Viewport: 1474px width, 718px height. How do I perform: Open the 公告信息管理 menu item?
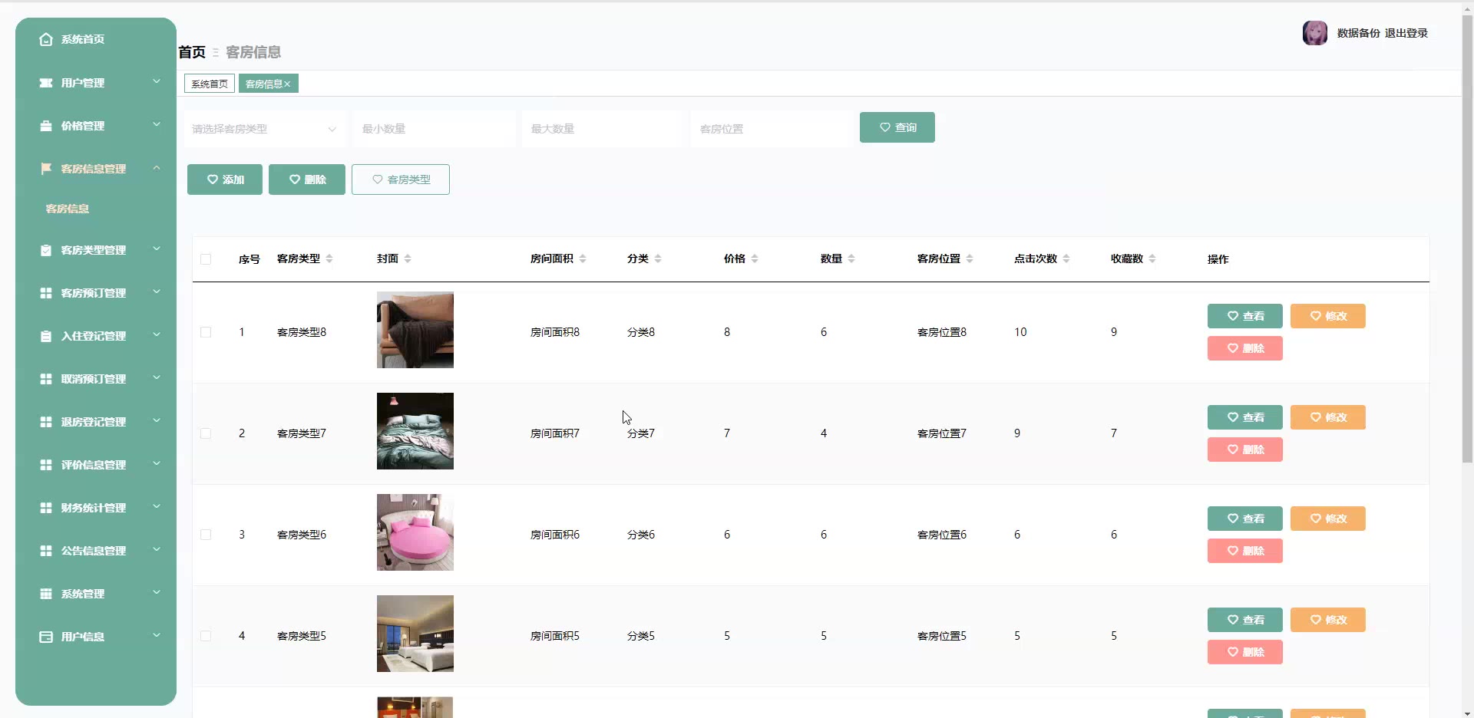[x=96, y=551]
